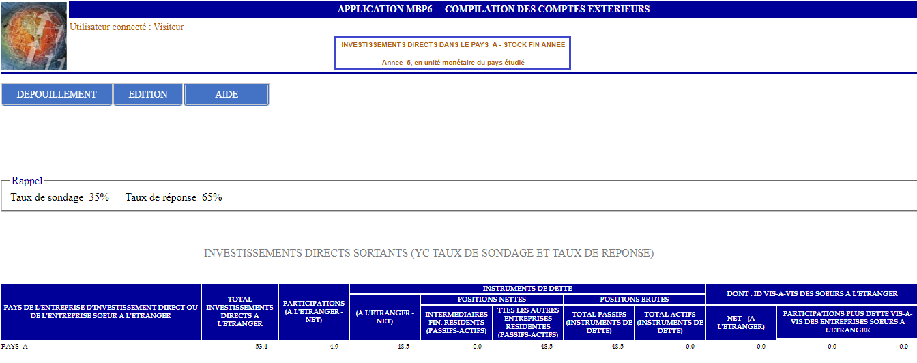Viewport: 917px width, 363px height.
Task: Click the 'PARTICIPATIONS' column header
Action: tap(314, 312)
